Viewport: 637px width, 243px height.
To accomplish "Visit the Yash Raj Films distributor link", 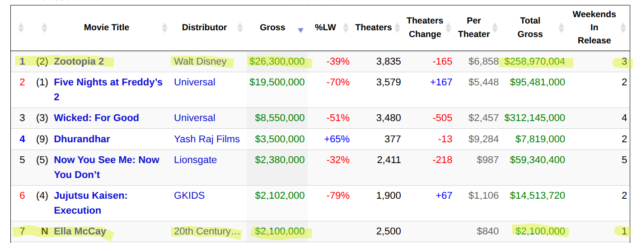I will coord(206,139).
